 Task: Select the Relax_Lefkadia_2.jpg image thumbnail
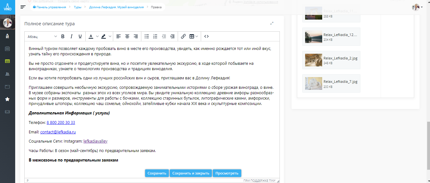point(314,60)
